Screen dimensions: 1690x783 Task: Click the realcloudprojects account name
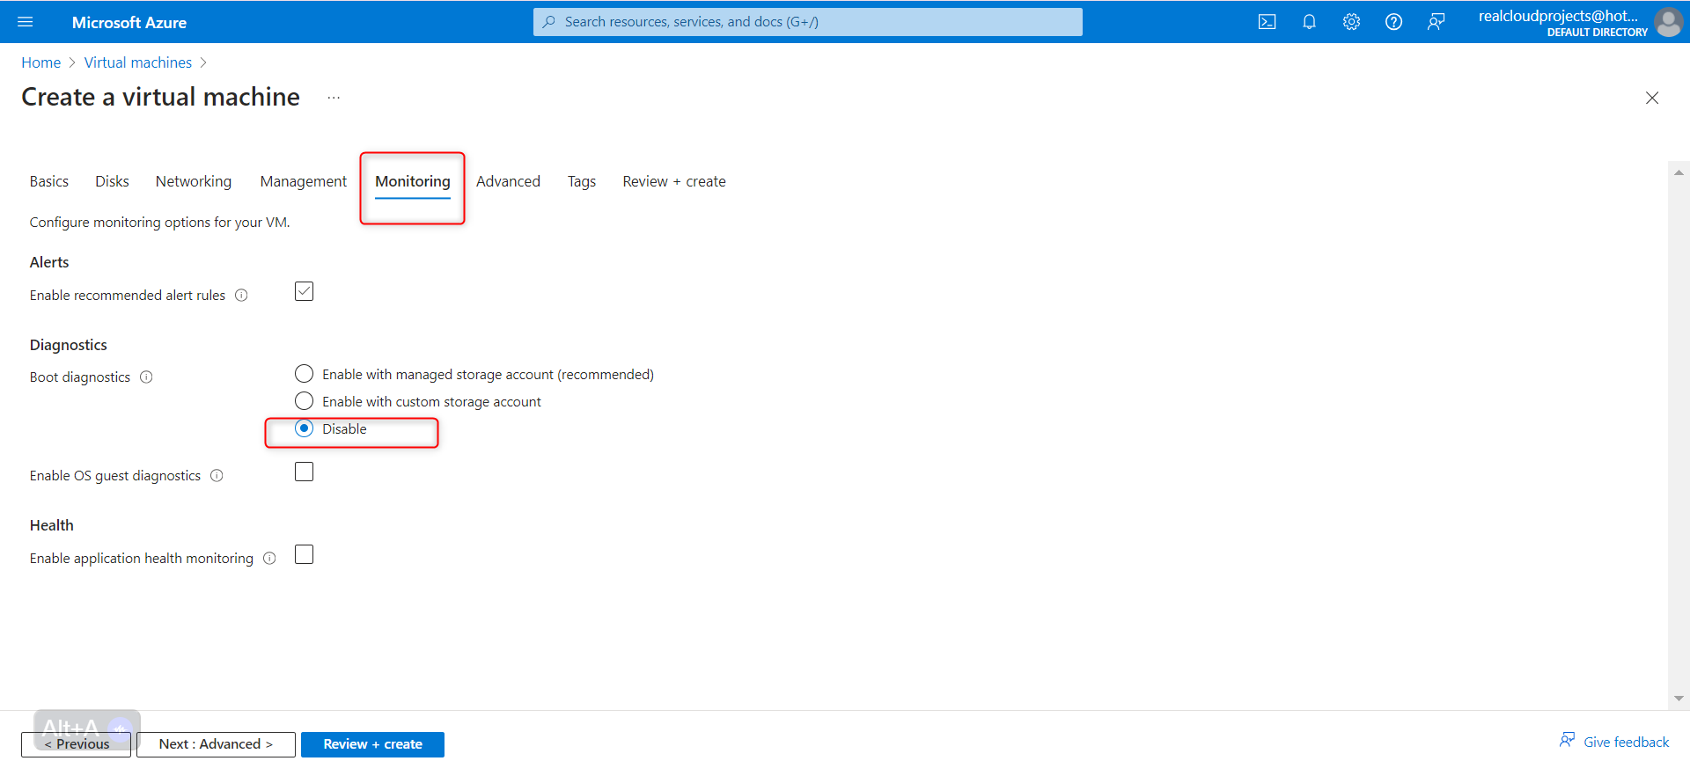click(x=1558, y=16)
